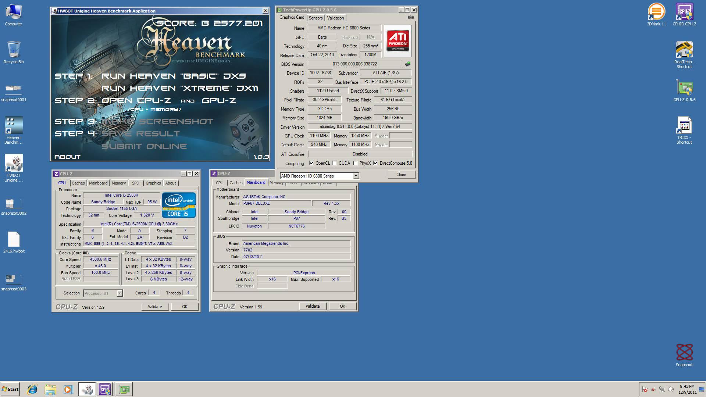Screen dimensions: 706x397
Task: Switch to Validation tab in GPU-Z
Action: pos(335,18)
